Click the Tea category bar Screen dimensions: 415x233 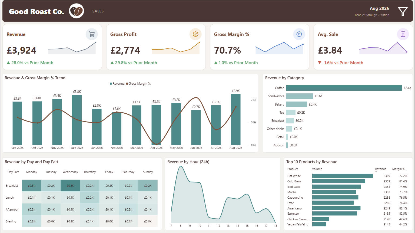[291, 113]
